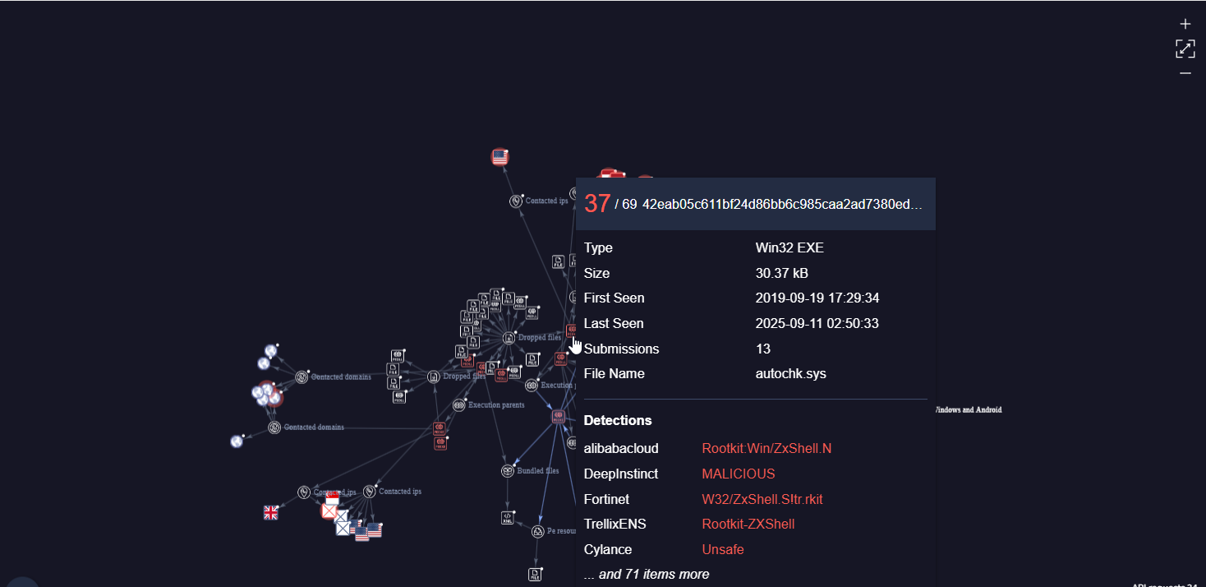Zoom in with the plus button

click(1185, 24)
